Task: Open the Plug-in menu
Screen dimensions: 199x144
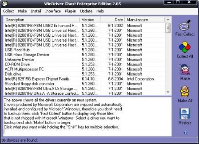Action: (x=70, y=11)
